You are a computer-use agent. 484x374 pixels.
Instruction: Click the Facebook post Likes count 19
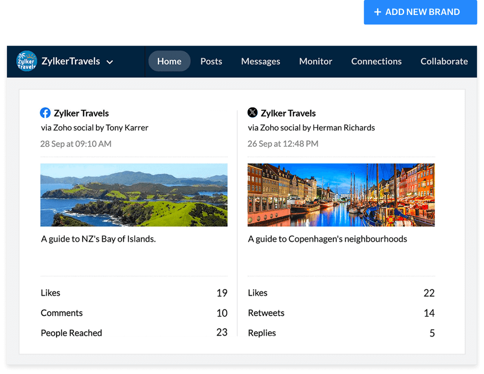click(222, 293)
